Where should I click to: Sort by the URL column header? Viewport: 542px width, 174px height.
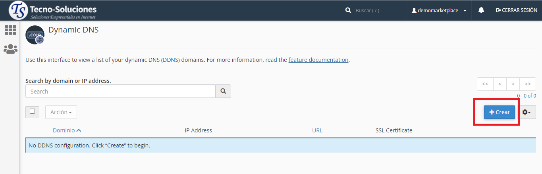click(317, 130)
